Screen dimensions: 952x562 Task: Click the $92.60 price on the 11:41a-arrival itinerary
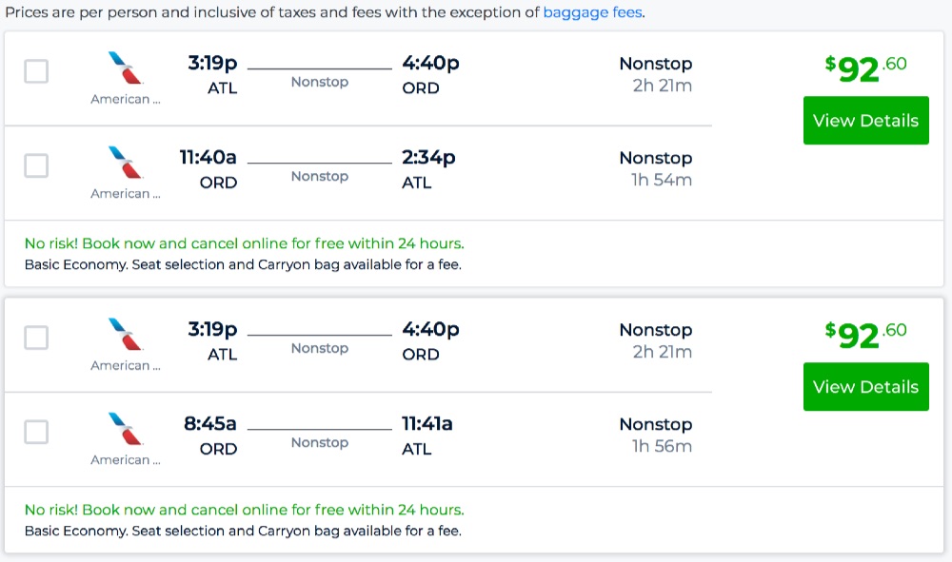pos(865,336)
